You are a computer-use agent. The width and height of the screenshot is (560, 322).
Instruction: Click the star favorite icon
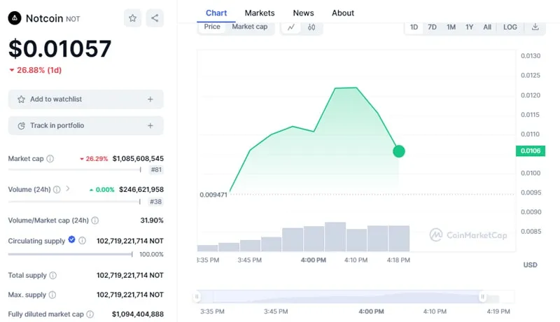[x=133, y=18]
